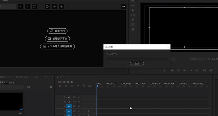Screen dimensions: 218x116
Task: Open Program Monitor wrench settings
Action: click(x=209, y=59)
